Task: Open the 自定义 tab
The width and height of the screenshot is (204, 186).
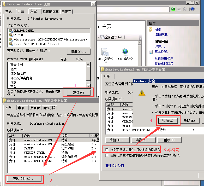Action: [66, 11]
